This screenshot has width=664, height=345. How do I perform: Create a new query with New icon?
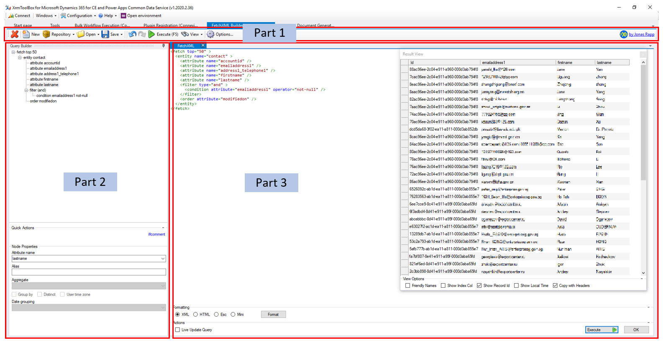tap(26, 34)
